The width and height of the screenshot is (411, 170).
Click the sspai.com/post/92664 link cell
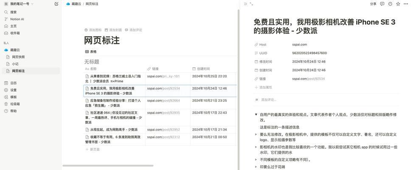point(163,100)
